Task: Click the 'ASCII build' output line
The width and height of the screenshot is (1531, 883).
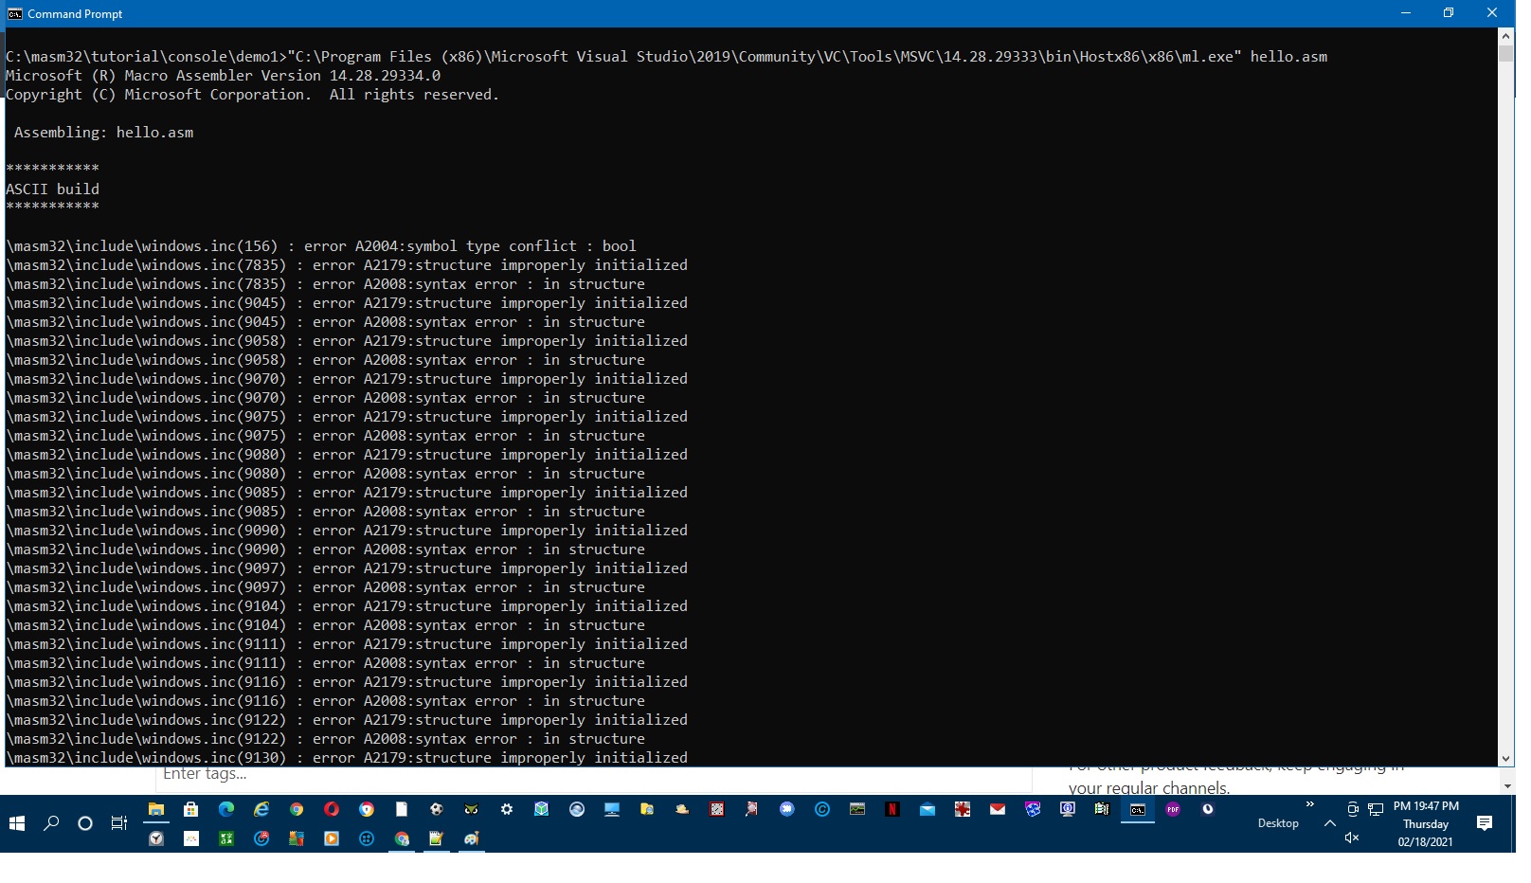Action: click(52, 189)
